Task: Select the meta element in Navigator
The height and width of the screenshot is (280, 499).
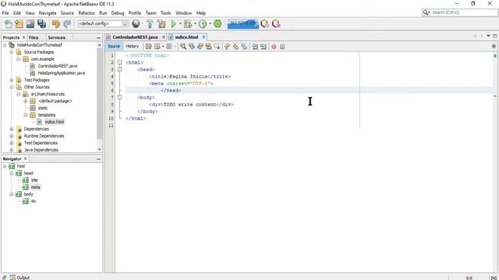Action: tap(35, 187)
